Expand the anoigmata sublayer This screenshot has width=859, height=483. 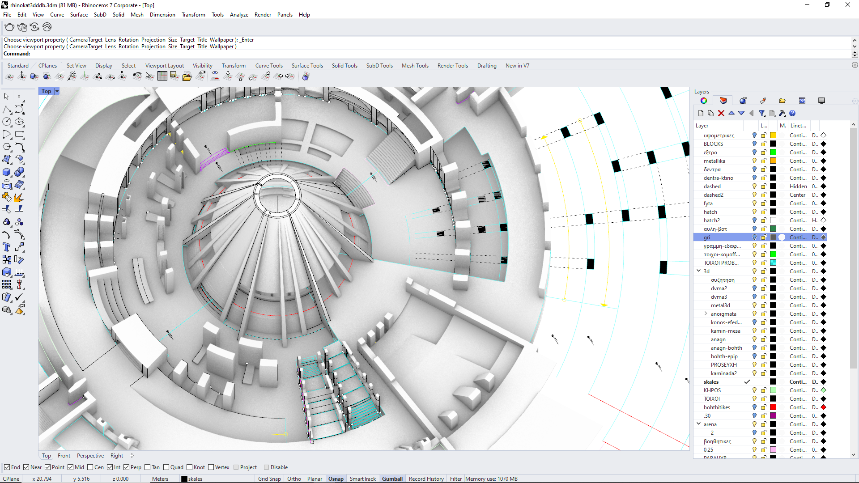tap(706, 314)
